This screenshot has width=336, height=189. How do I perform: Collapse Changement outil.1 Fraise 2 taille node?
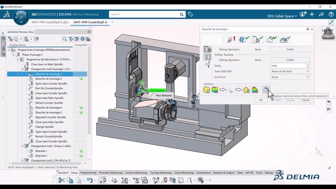(x=22, y=146)
